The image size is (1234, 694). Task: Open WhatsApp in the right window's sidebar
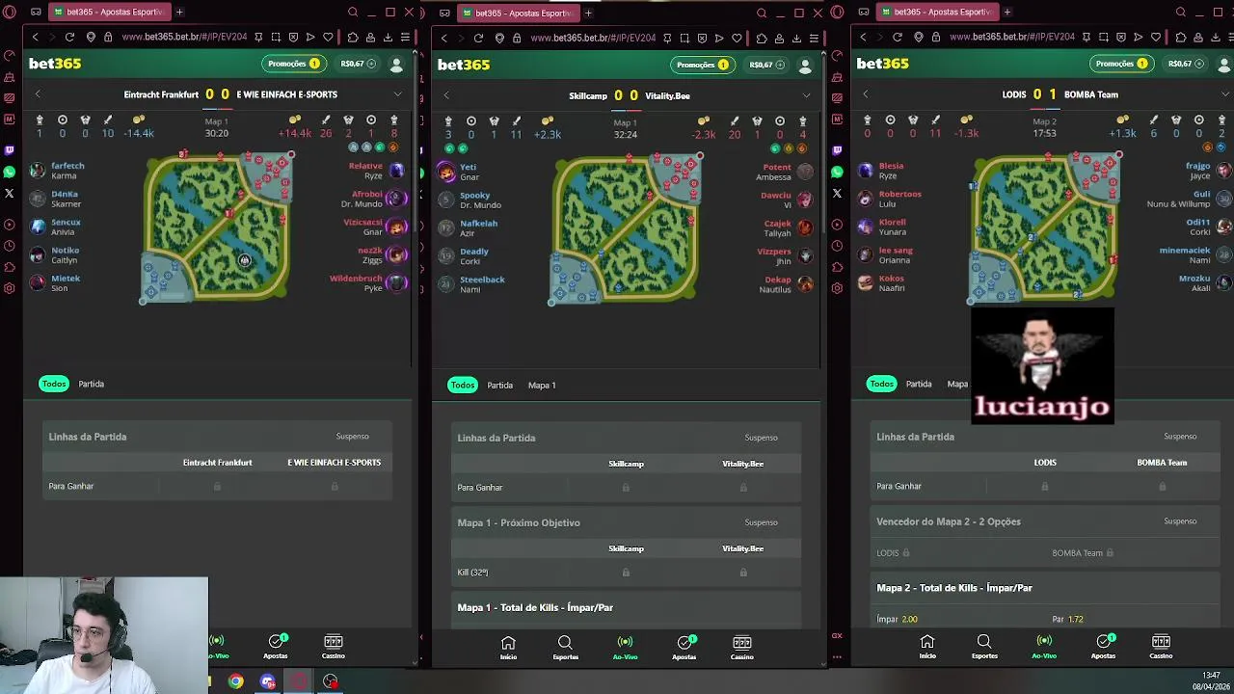837,172
